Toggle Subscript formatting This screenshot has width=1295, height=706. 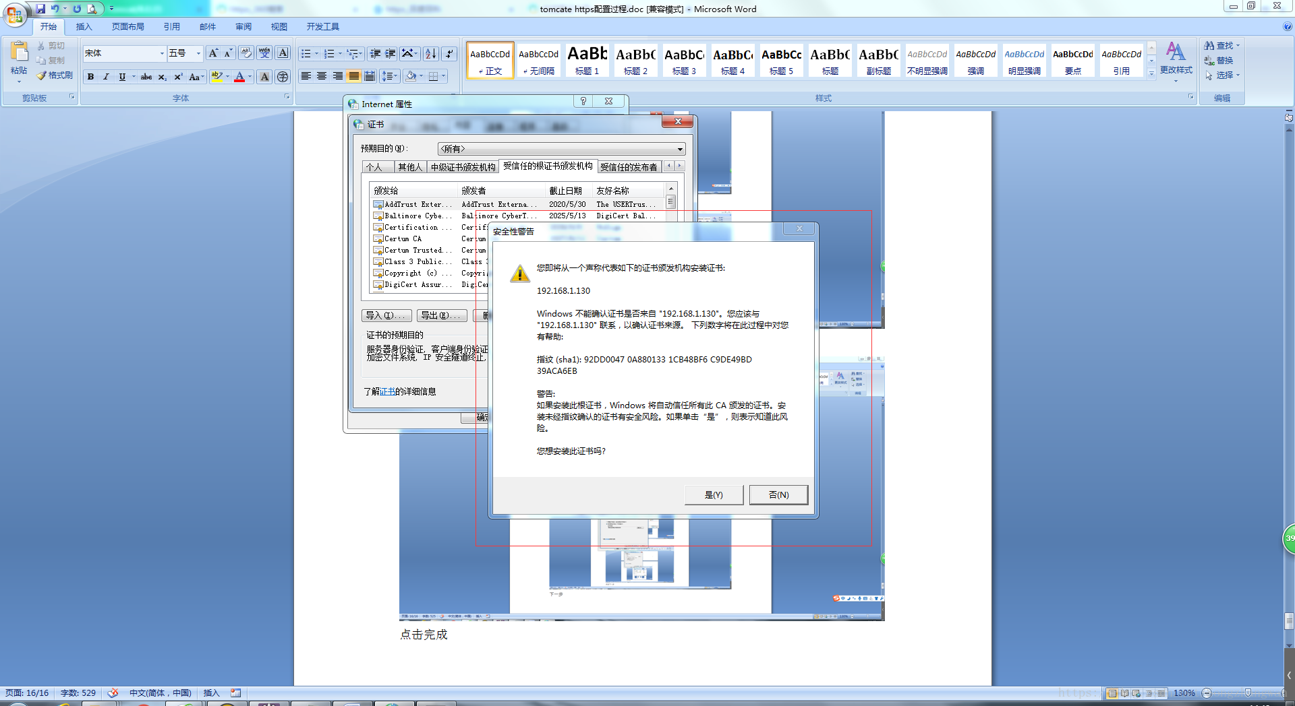(x=162, y=77)
